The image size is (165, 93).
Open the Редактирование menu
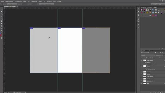pos(9,1)
